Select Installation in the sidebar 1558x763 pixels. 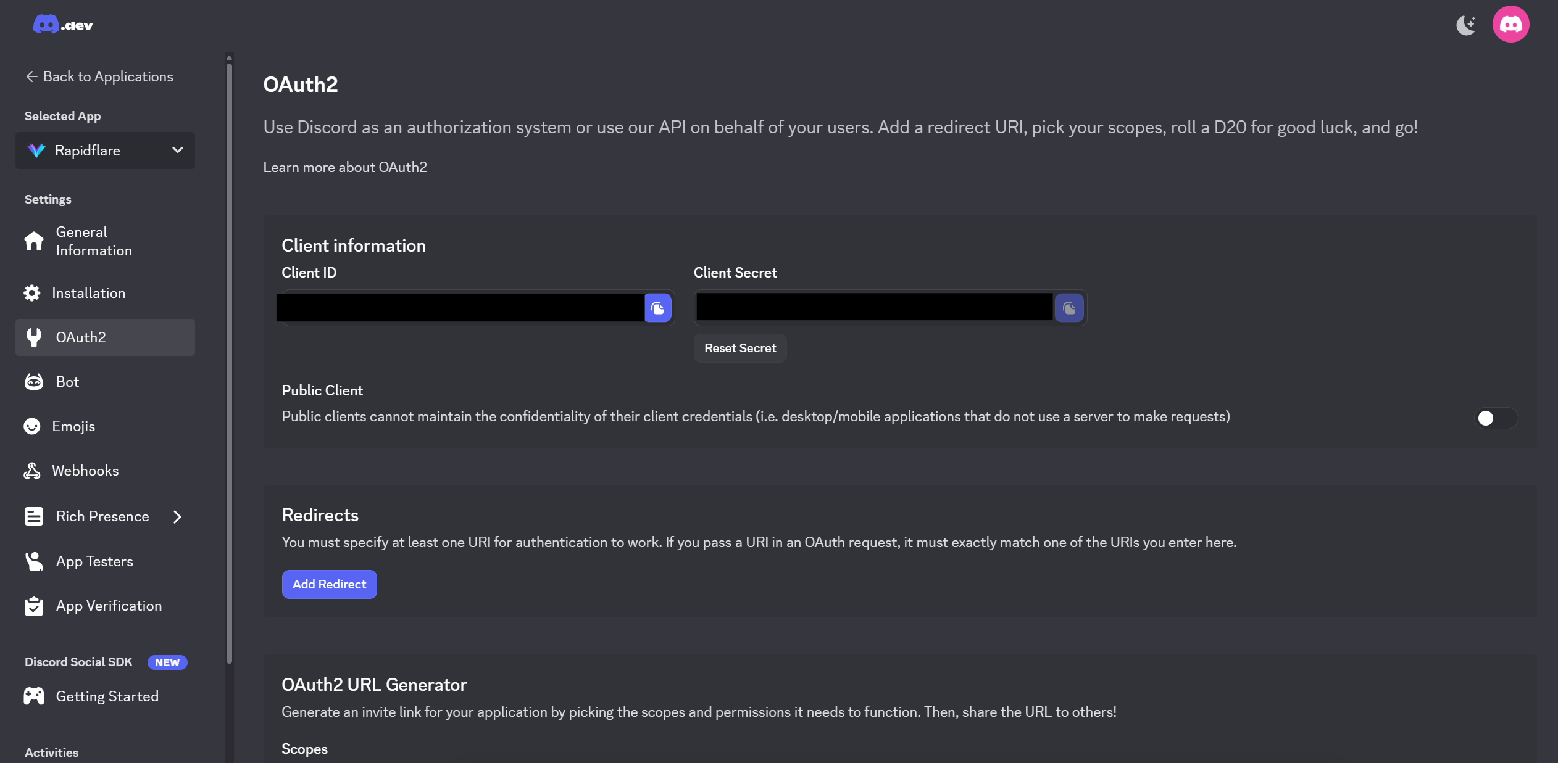point(88,293)
